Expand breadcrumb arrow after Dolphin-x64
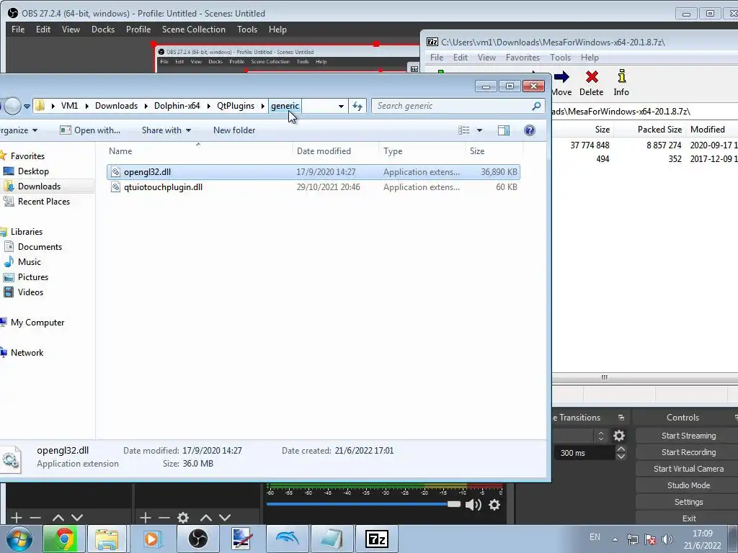 208,107
